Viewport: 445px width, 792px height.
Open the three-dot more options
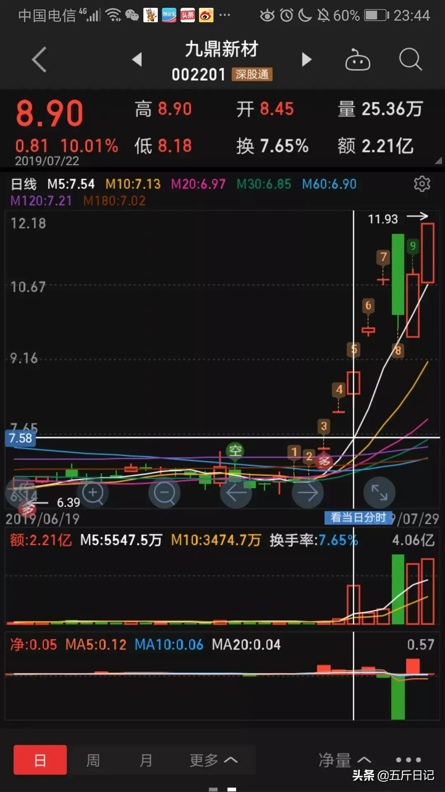point(408,760)
